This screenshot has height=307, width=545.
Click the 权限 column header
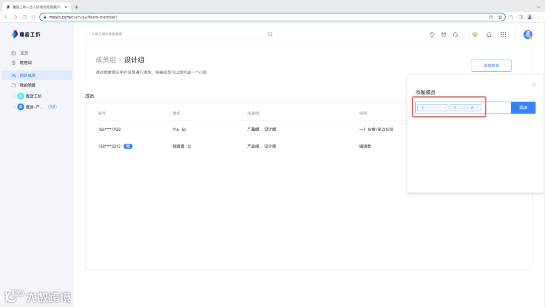363,113
